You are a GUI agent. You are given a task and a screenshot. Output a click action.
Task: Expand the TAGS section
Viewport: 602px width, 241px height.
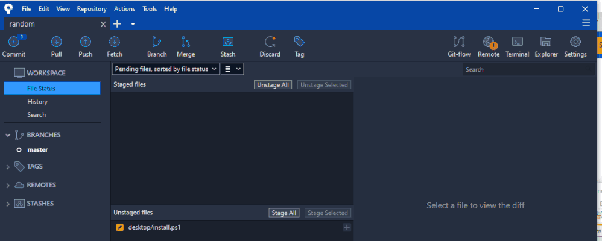pos(8,167)
